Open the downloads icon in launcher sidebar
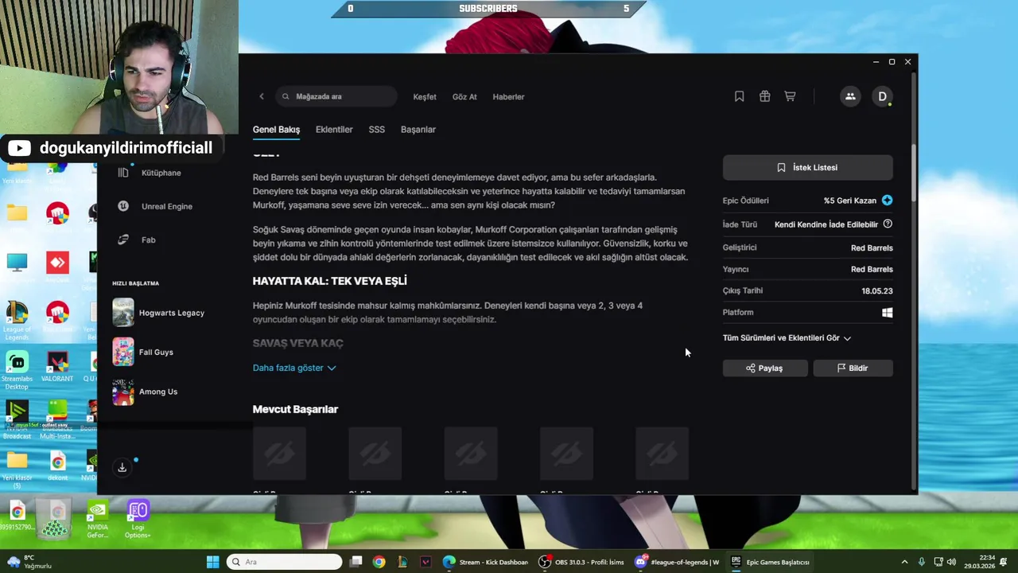 pyautogui.click(x=122, y=468)
